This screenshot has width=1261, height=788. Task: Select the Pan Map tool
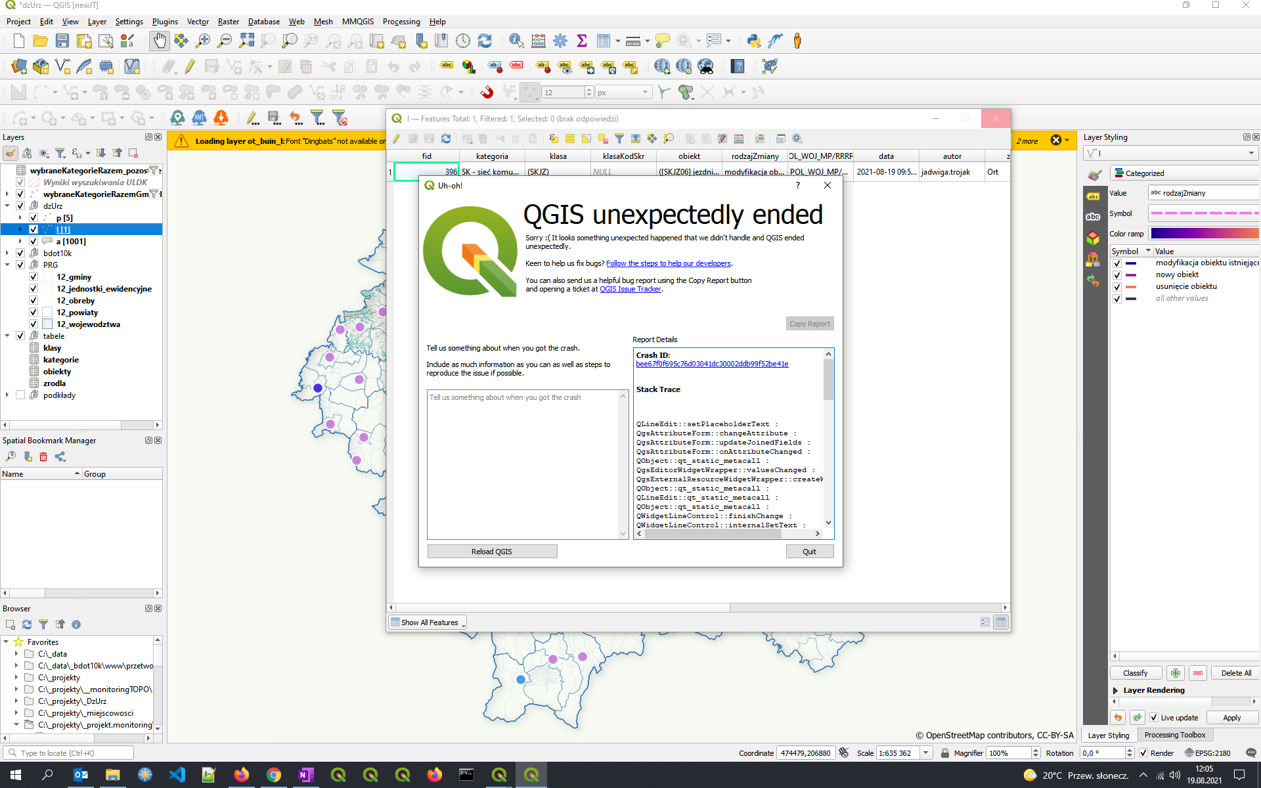coord(160,40)
